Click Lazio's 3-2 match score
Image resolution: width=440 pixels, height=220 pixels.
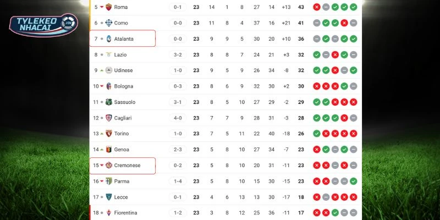click(x=178, y=55)
